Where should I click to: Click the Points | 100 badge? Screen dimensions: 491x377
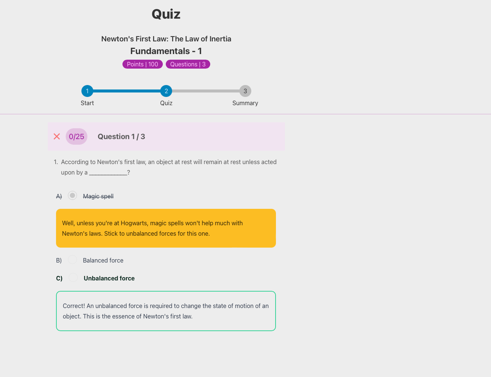[142, 64]
